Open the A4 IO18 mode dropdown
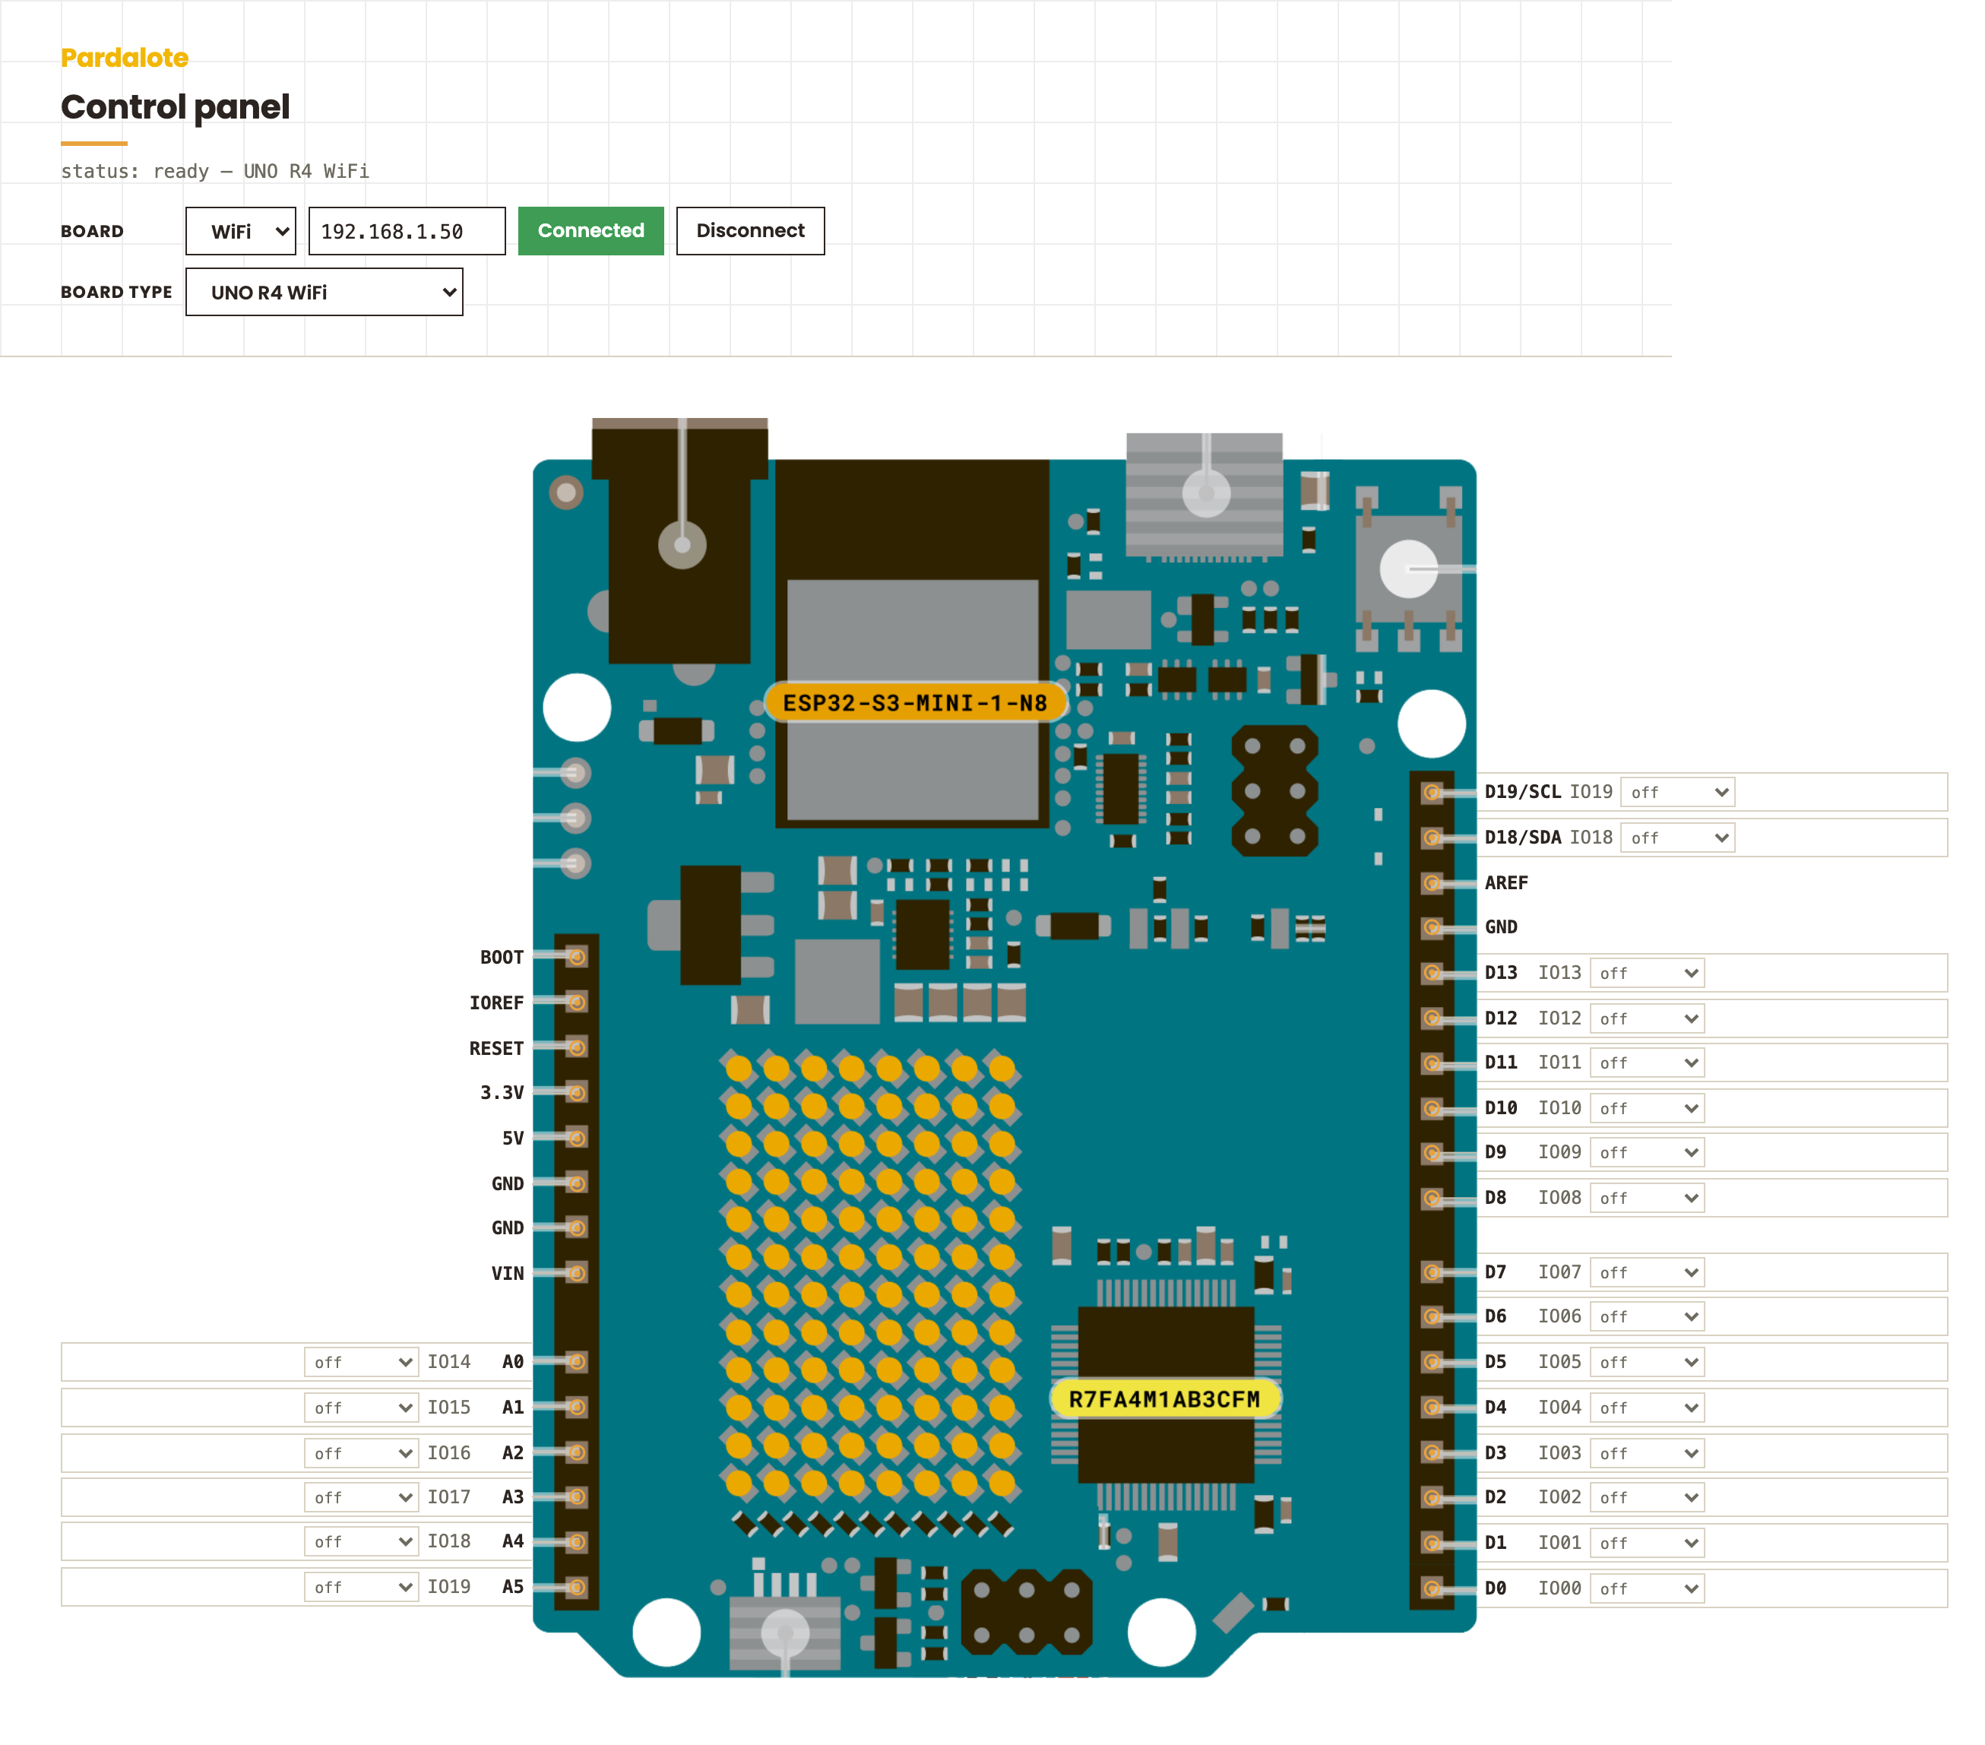The image size is (1985, 1745). pos(361,1542)
